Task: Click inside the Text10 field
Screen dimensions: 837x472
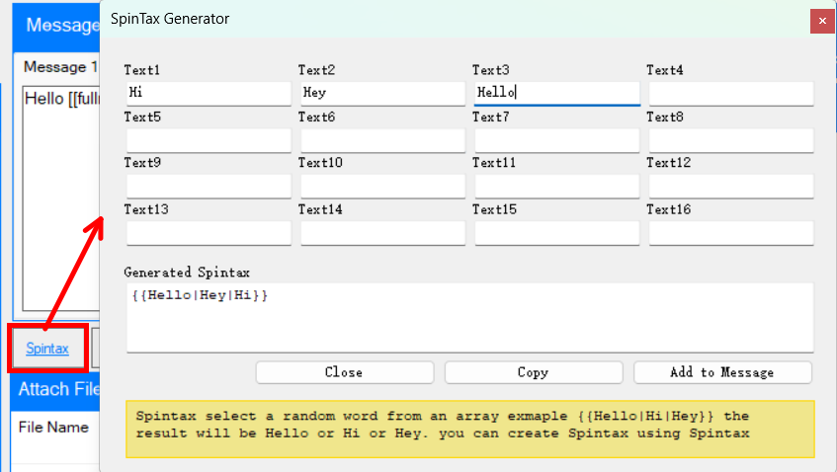Action: [x=382, y=186]
